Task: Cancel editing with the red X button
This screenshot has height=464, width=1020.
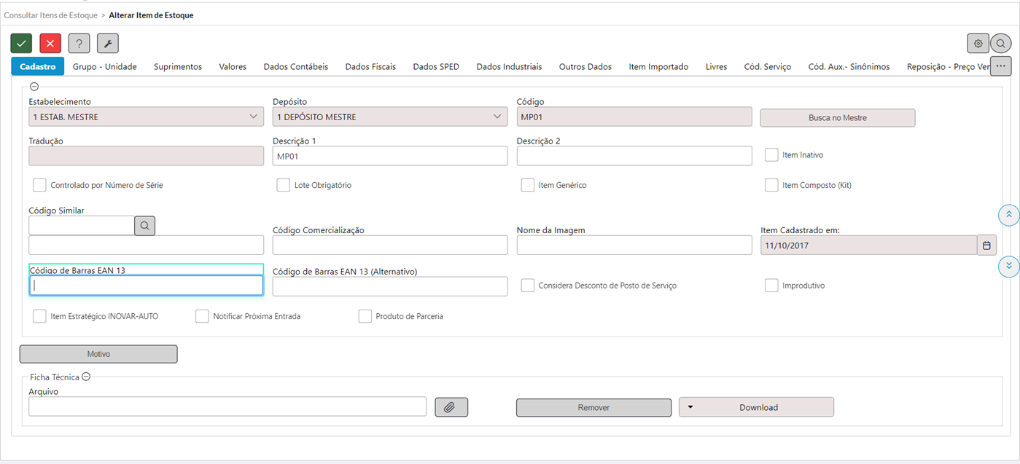Action: [x=50, y=43]
